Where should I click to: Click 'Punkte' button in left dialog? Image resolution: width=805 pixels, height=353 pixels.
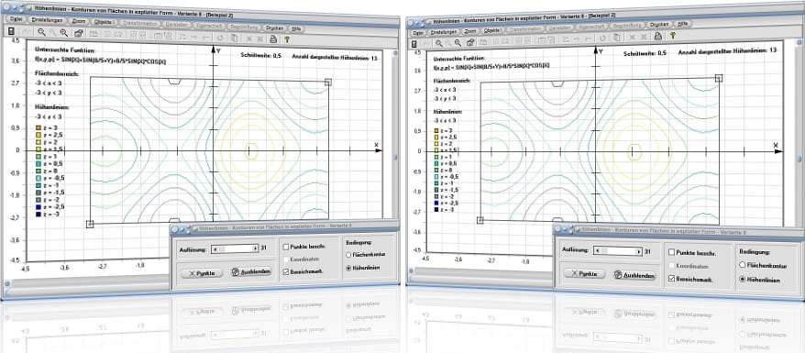[203, 273]
